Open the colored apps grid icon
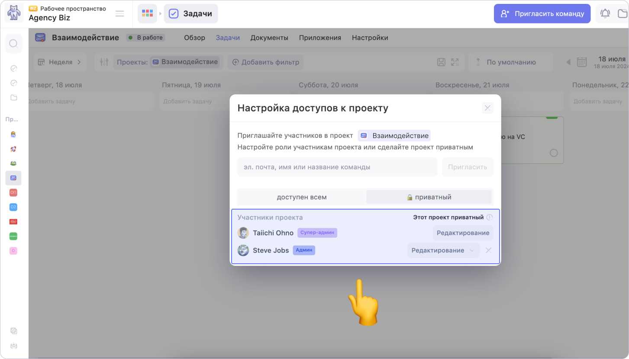Image resolution: width=629 pixels, height=359 pixels. tap(147, 13)
